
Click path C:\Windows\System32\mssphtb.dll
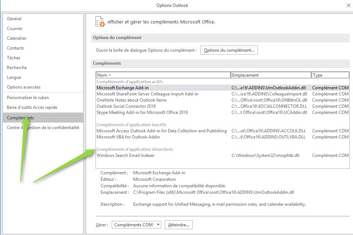pyautogui.click(x=265, y=155)
